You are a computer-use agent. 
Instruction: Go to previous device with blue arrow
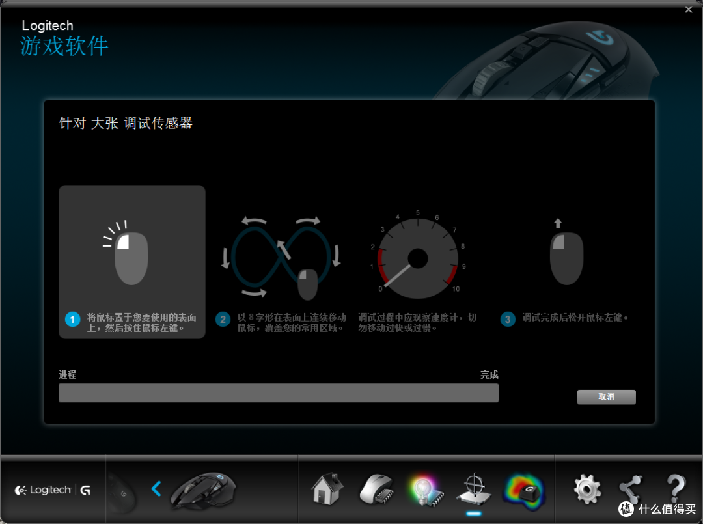(156, 489)
